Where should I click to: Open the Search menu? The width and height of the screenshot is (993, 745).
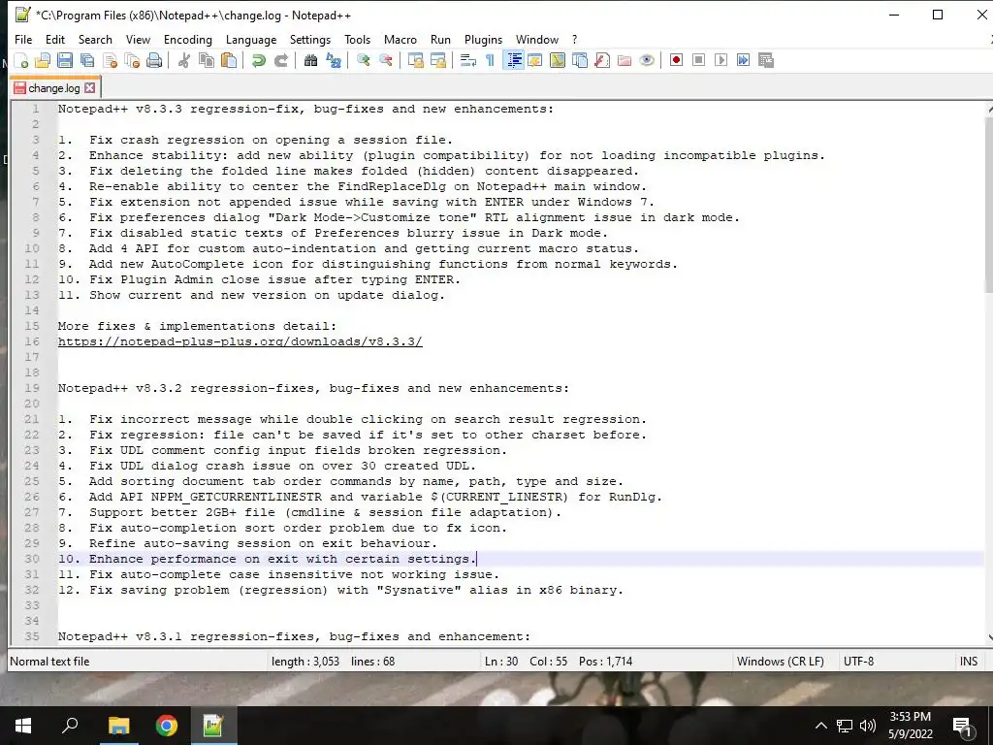(95, 39)
